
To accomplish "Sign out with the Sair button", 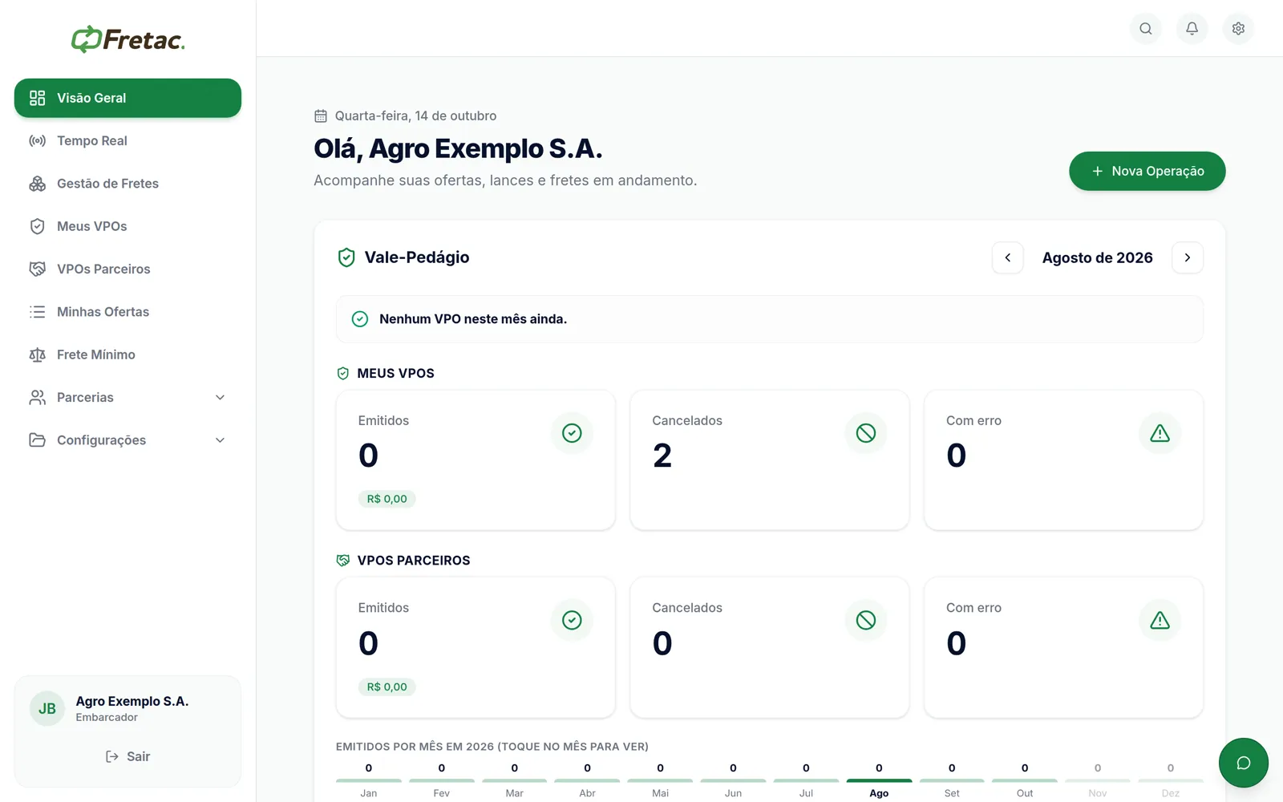I will [127, 756].
